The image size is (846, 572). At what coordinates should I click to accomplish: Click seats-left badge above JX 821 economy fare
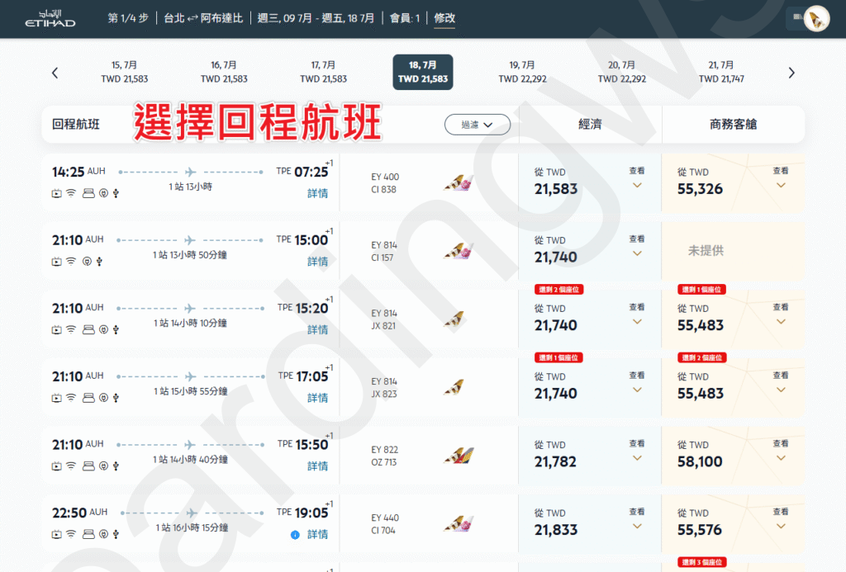pyautogui.click(x=559, y=290)
